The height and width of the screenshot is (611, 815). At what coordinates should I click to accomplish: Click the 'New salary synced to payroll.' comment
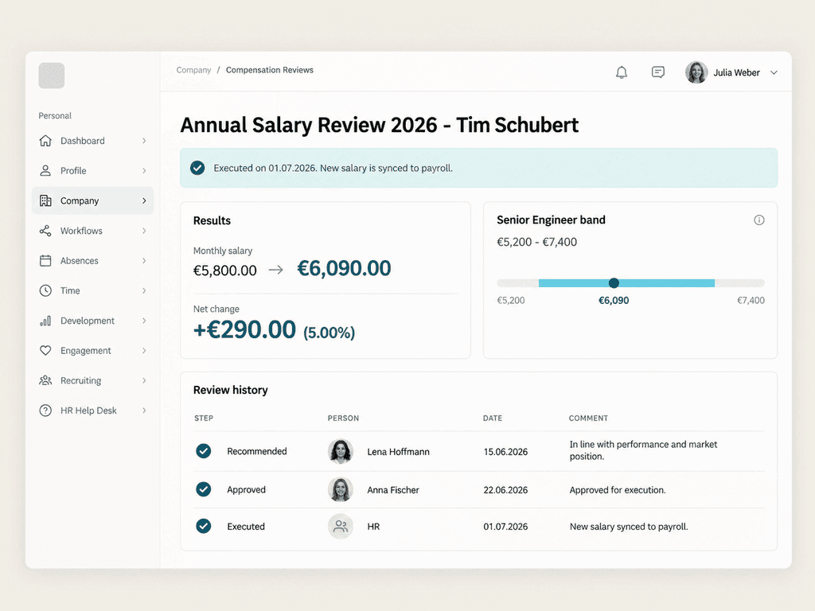(629, 527)
